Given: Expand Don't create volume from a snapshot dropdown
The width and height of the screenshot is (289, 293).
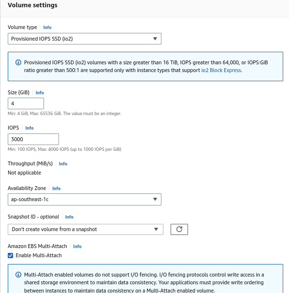Looking at the screenshot, I should click(x=86, y=229).
